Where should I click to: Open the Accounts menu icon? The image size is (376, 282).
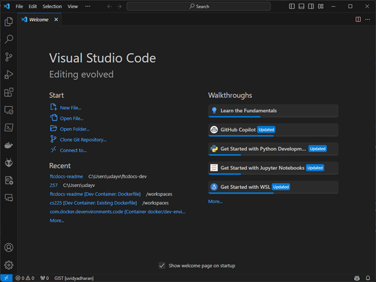(x=8, y=248)
